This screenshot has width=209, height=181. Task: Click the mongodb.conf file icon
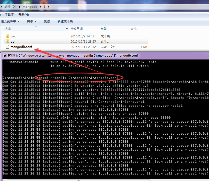coord(7,47)
